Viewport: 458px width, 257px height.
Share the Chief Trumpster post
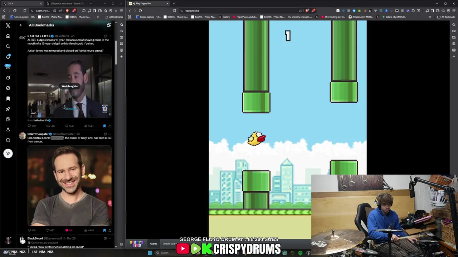[110, 230]
